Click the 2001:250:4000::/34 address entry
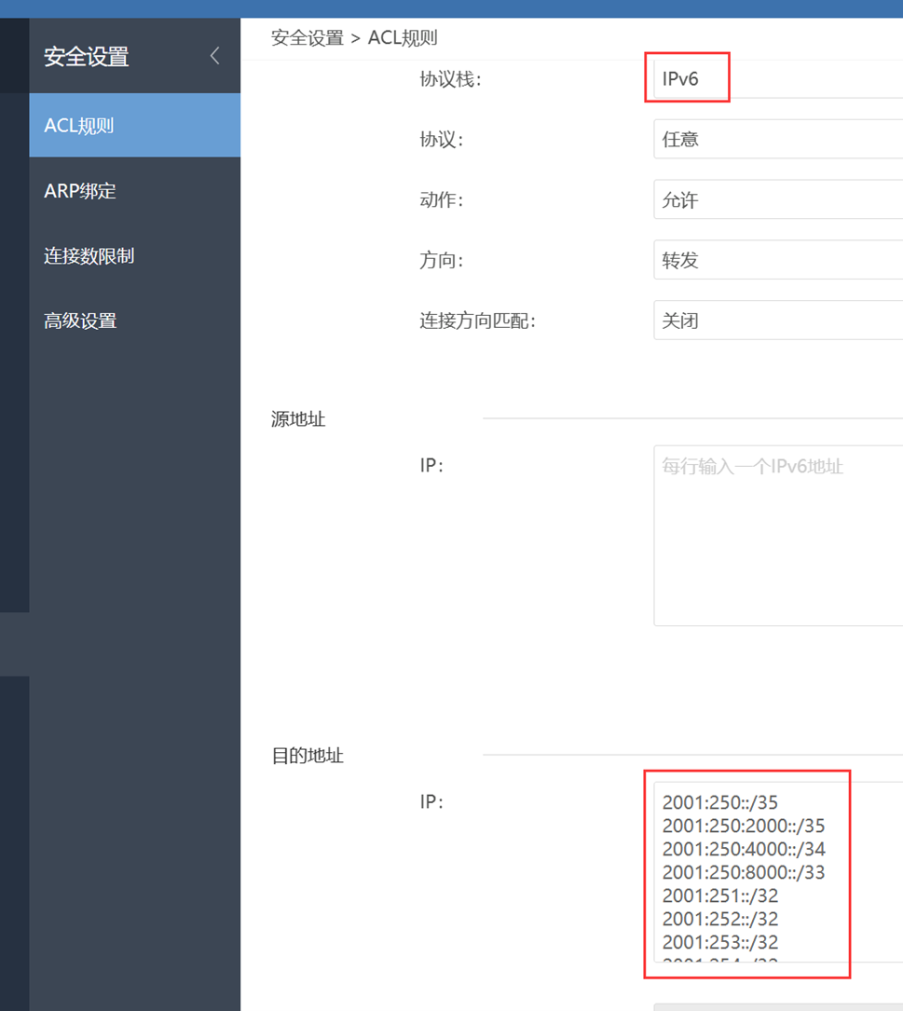 [x=743, y=849]
